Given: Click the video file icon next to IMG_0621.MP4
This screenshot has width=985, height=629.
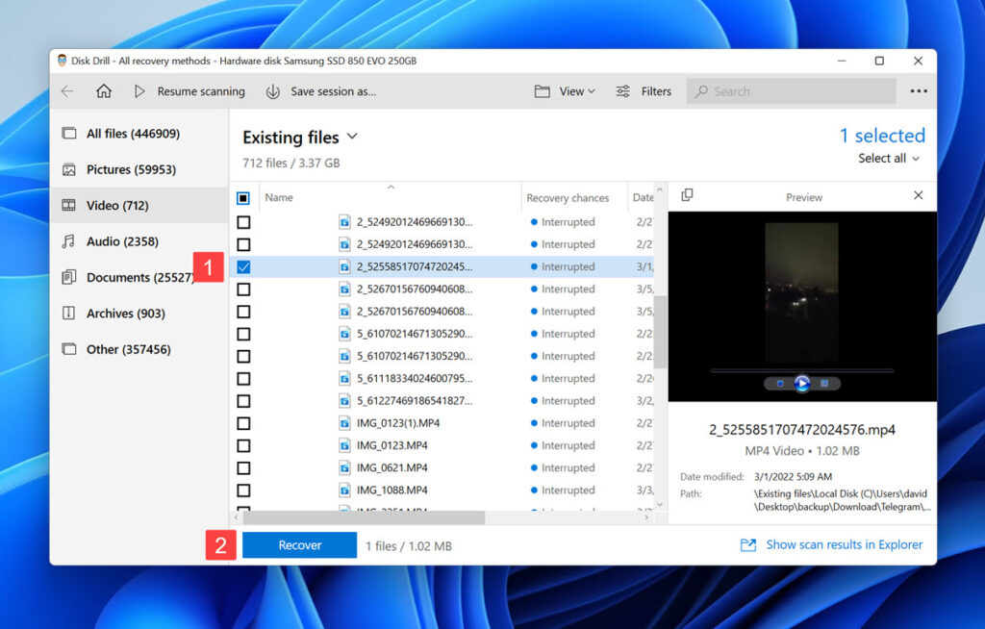Looking at the screenshot, I should 343,467.
